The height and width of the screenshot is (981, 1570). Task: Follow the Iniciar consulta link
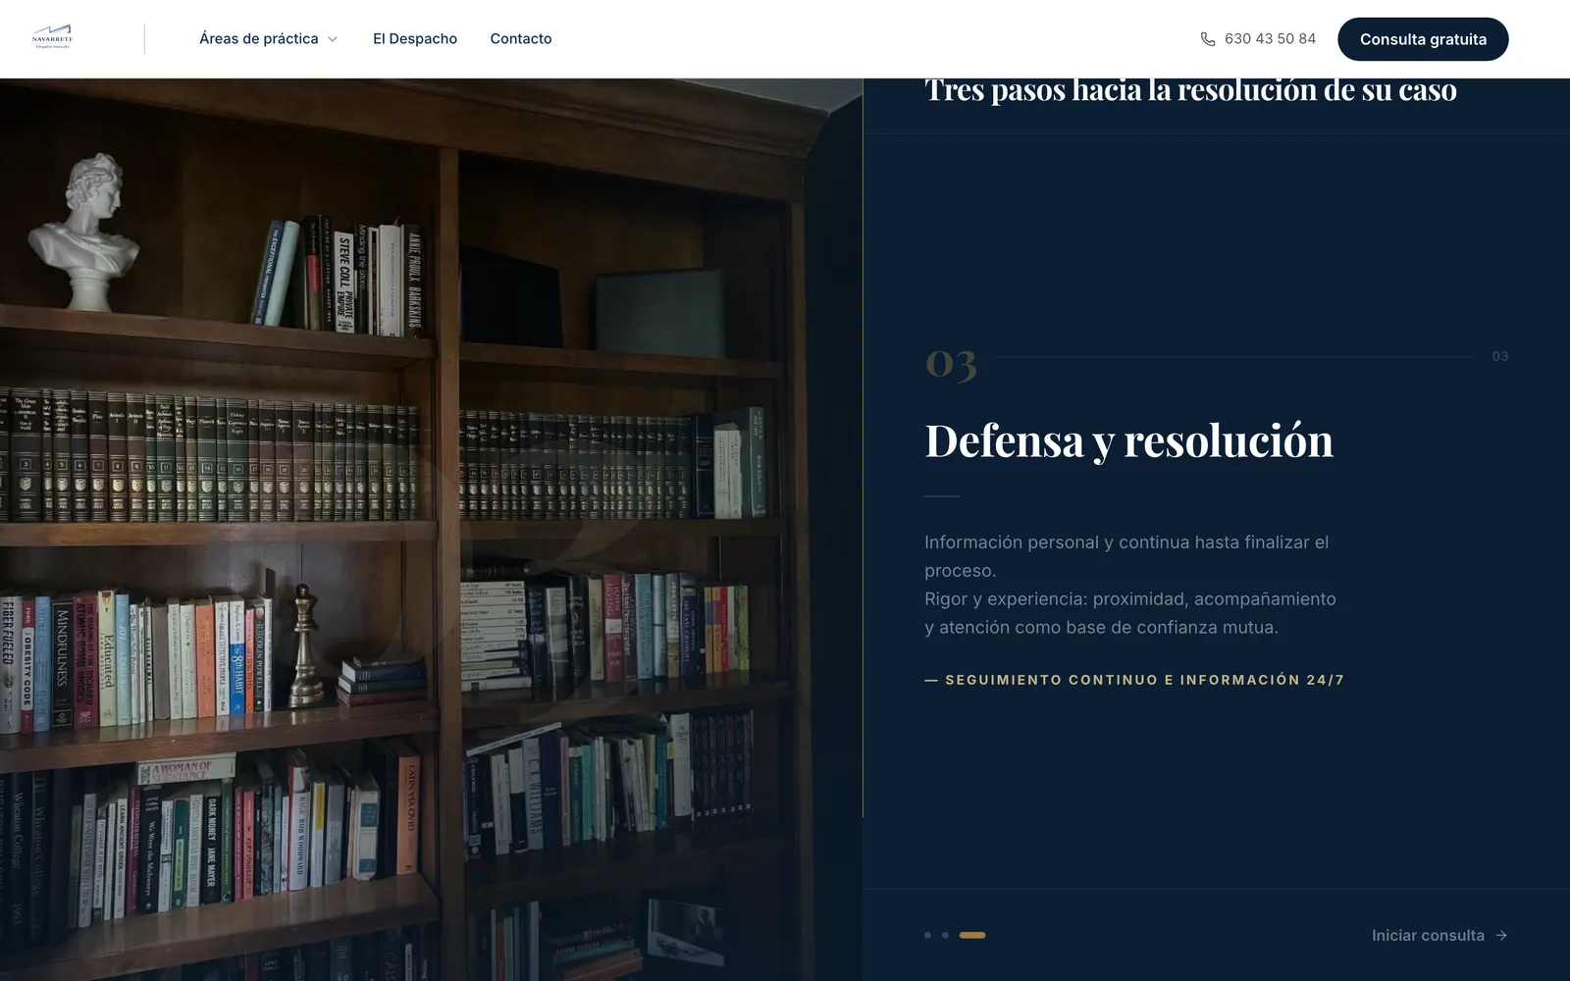[1439, 935]
